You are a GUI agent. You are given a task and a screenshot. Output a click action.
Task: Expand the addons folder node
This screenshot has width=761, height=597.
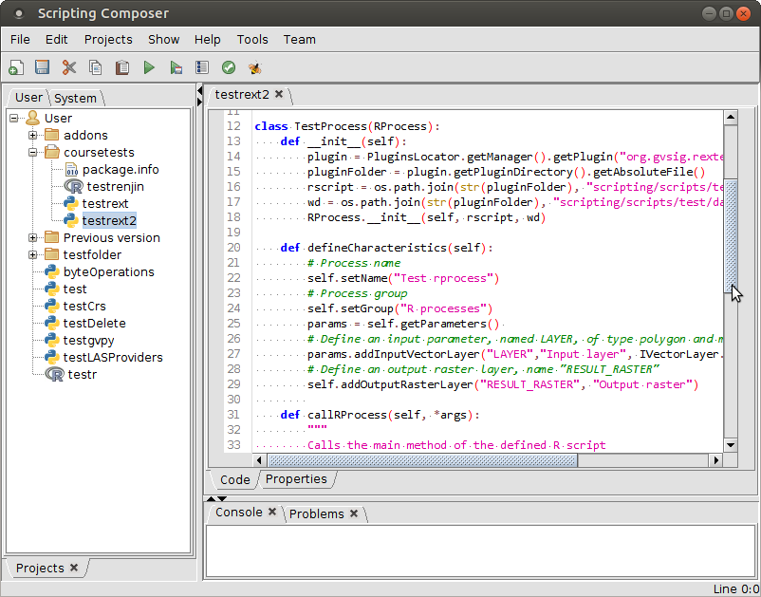click(x=32, y=136)
